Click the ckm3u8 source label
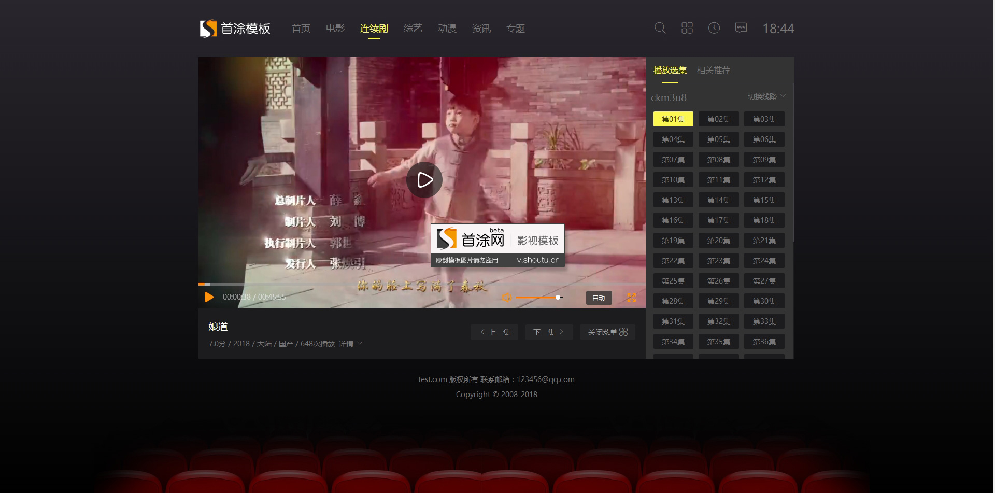 point(669,97)
